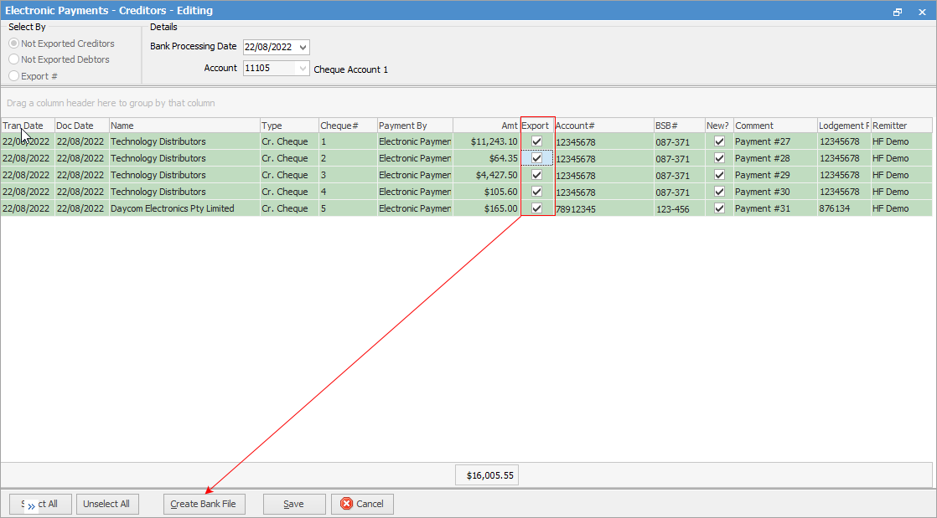Viewport: 937px width, 518px height.
Task: Select the Not Exported Debtors radio button
Action: pos(14,59)
